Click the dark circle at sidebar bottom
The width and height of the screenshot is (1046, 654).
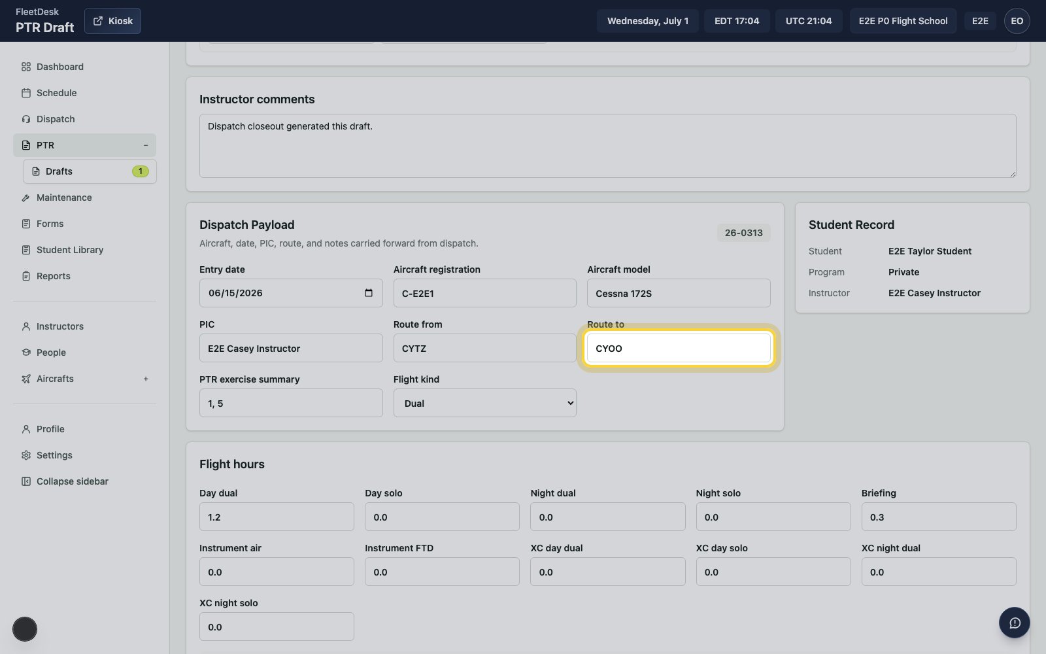[x=25, y=629]
